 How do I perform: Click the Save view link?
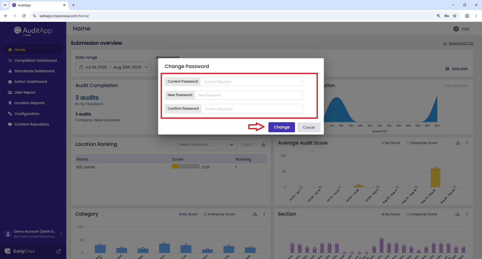[x=460, y=69]
